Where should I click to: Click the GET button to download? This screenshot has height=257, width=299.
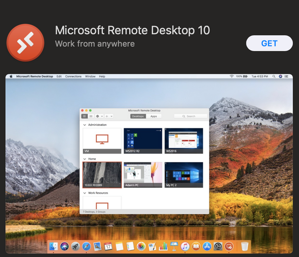[269, 43]
